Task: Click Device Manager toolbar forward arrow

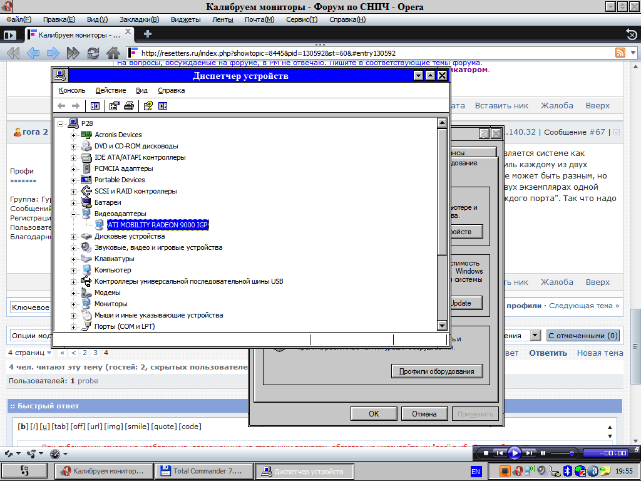Action: click(76, 106)
